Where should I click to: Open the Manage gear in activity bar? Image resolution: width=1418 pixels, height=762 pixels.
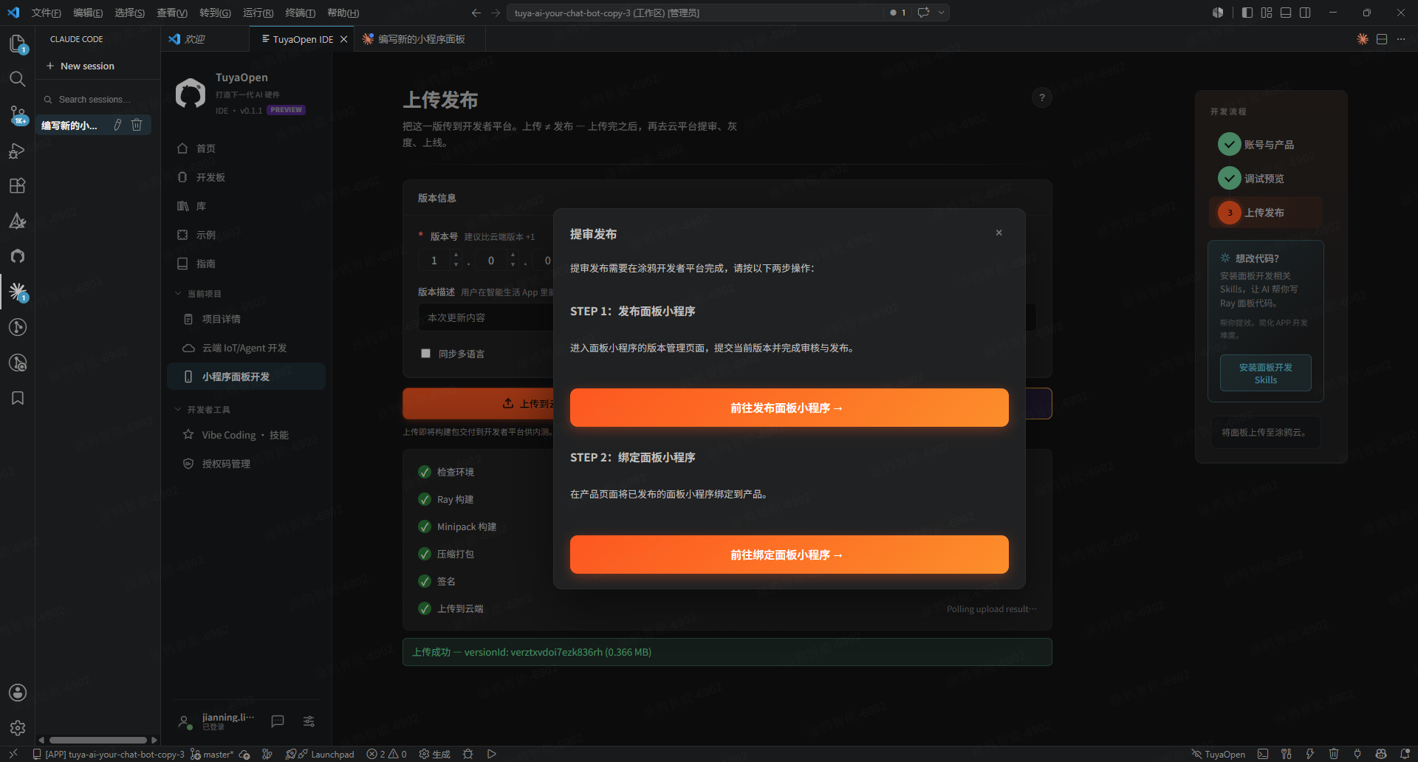(x=17, y=728)
